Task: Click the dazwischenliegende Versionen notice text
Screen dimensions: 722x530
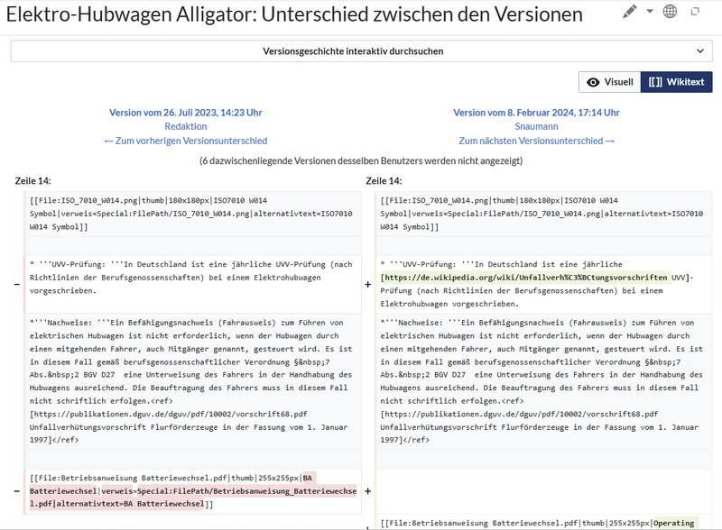Action: coord(361,161)
